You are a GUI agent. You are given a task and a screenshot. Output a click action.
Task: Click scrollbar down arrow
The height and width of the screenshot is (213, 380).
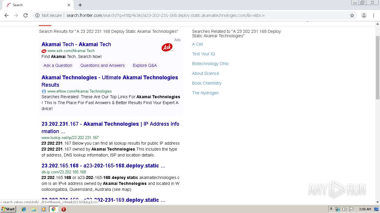point(378,202)
